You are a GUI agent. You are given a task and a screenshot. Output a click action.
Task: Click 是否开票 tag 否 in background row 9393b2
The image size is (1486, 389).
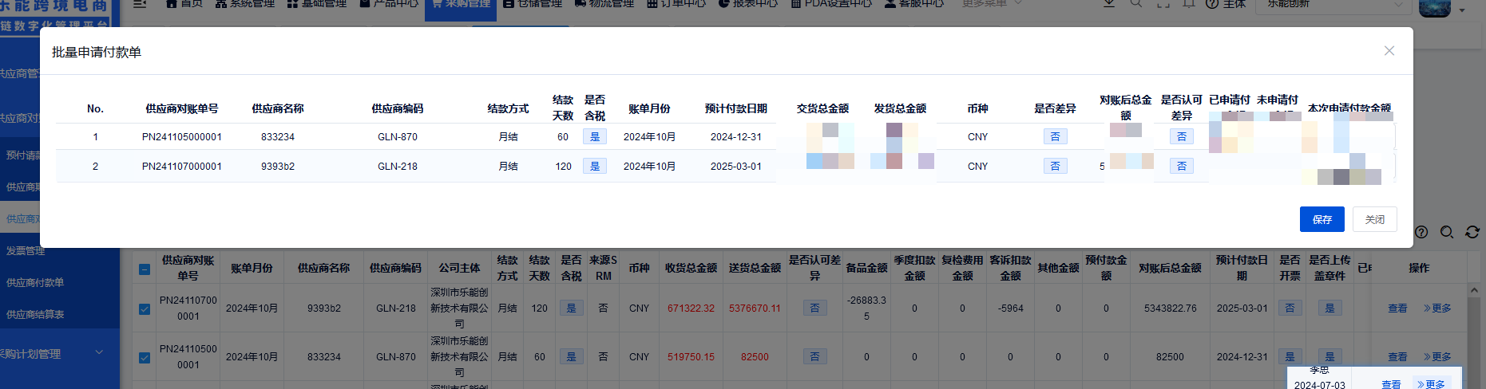[1290, 308]
